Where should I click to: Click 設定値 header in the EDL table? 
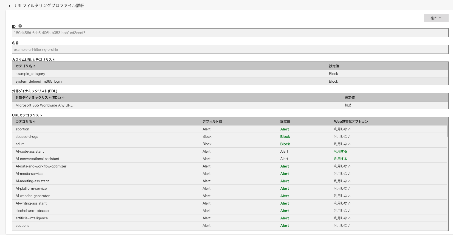click(350, 98)
